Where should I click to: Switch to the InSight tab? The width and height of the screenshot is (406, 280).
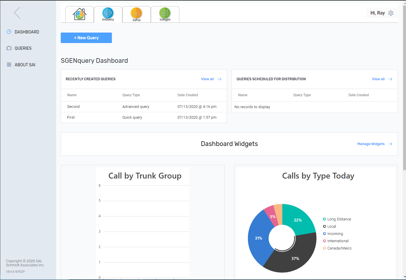[x=165, y=14]
